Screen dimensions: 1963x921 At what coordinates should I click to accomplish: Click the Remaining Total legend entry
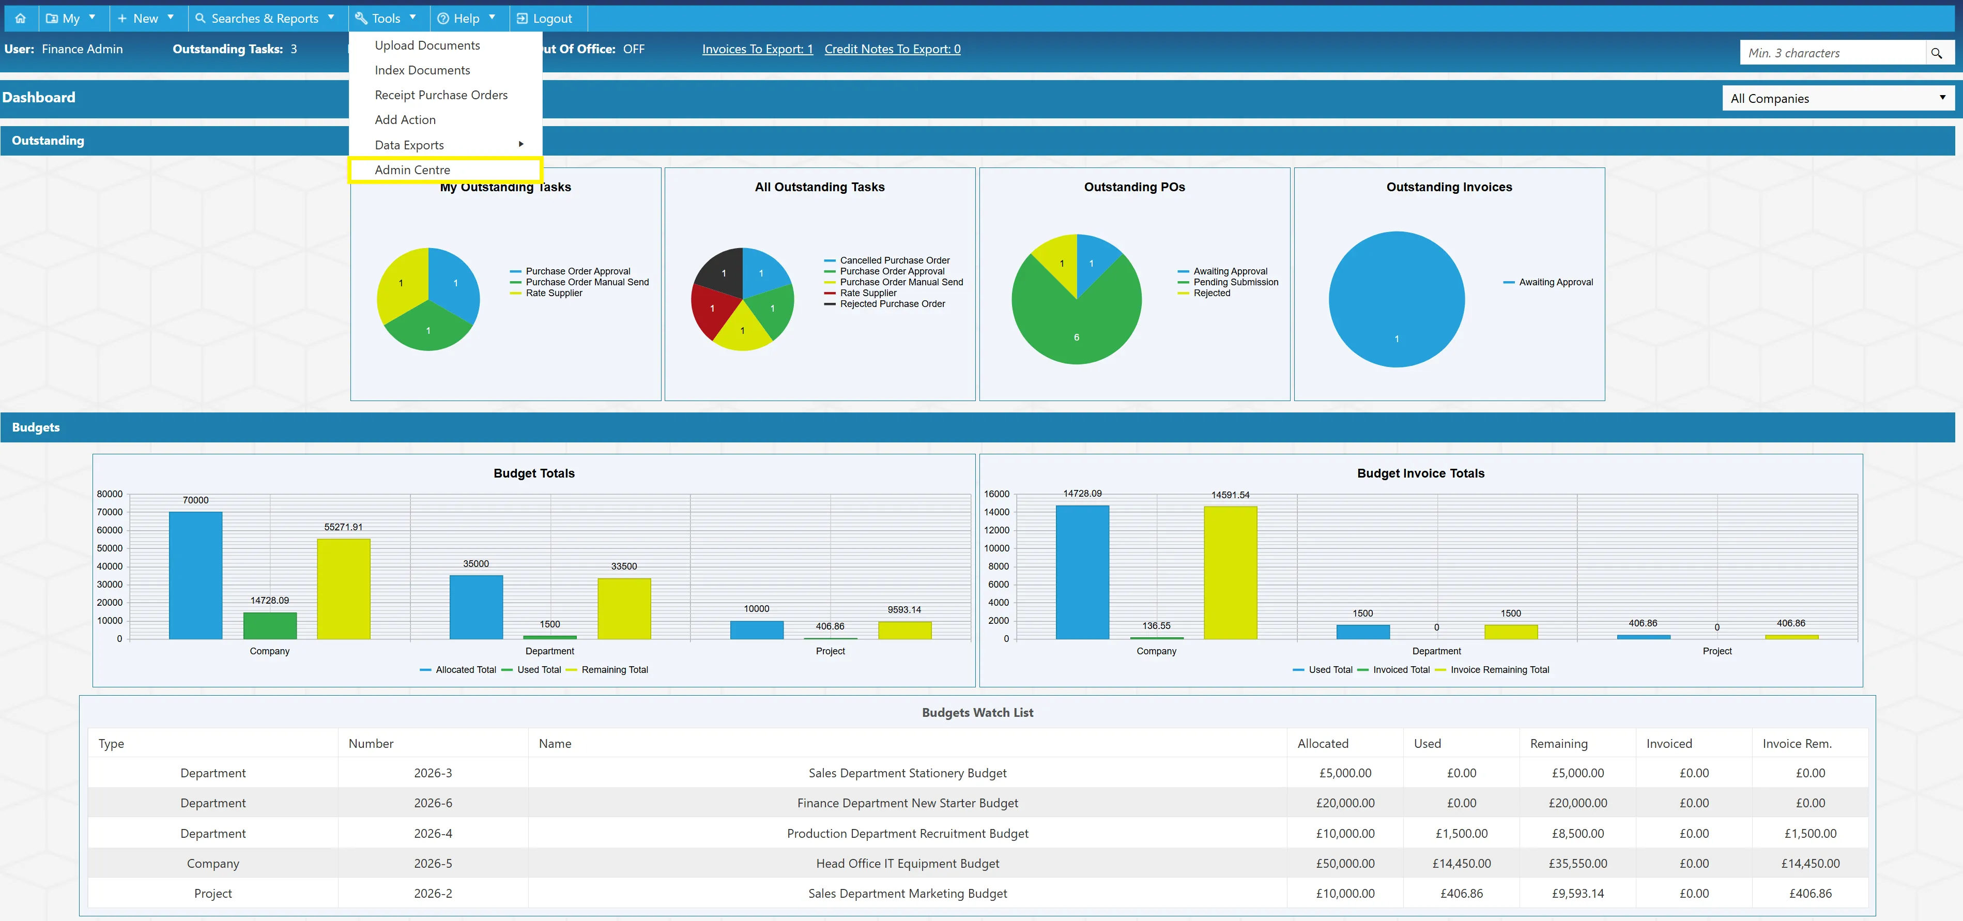(607, 670)
